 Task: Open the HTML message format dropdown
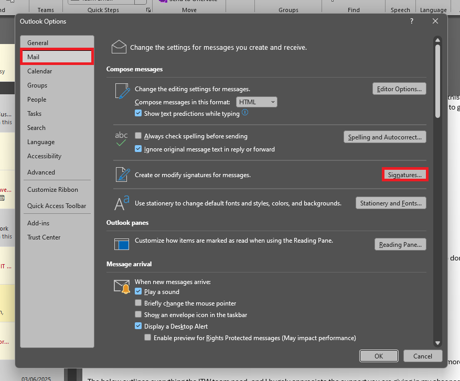(x=256, y=102)
